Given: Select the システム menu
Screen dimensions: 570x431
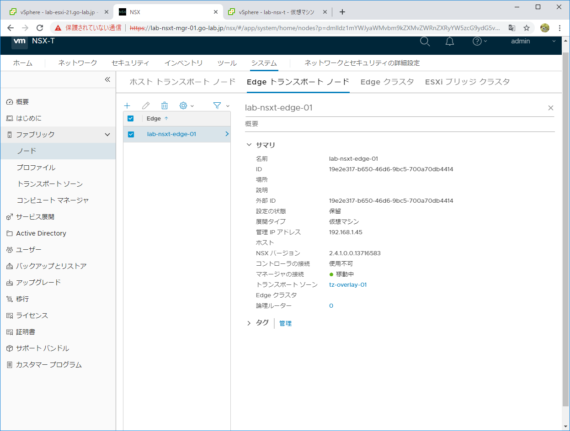Looking at the screenshot, I should pos(264,63).
